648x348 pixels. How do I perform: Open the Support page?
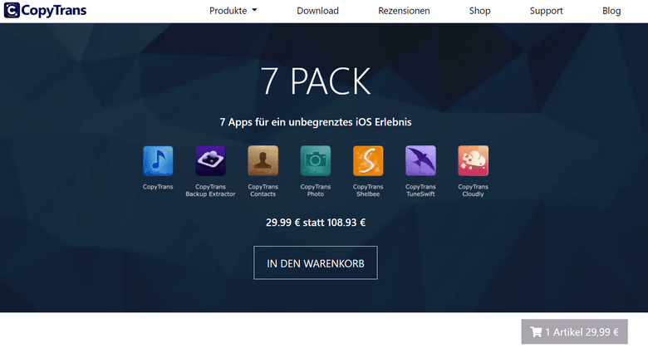546,11
